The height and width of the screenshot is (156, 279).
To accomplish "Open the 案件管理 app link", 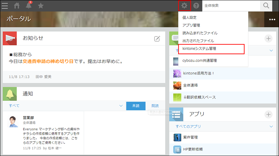I will click(x=190, y=137).
